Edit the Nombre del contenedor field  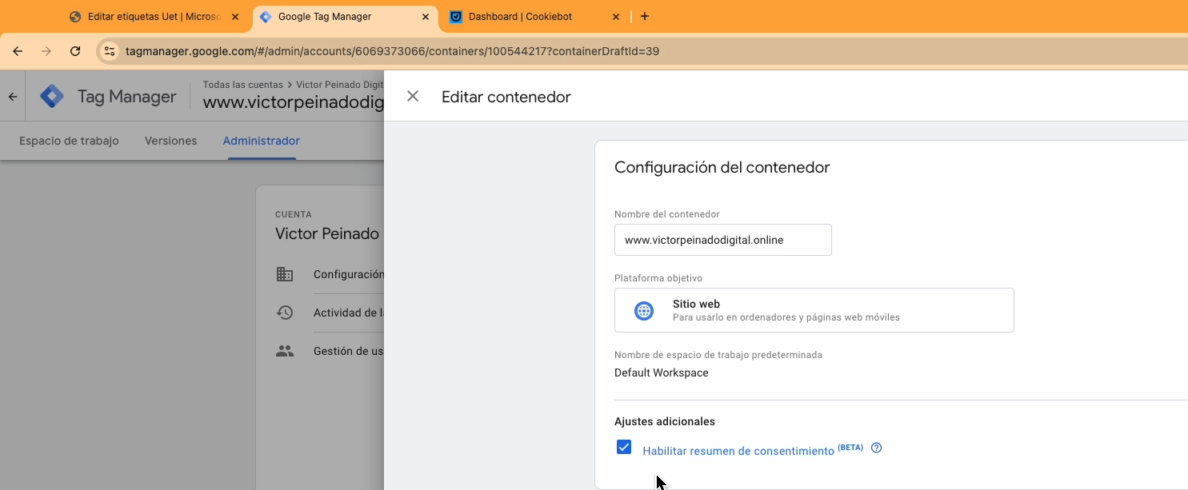(723, 240)
